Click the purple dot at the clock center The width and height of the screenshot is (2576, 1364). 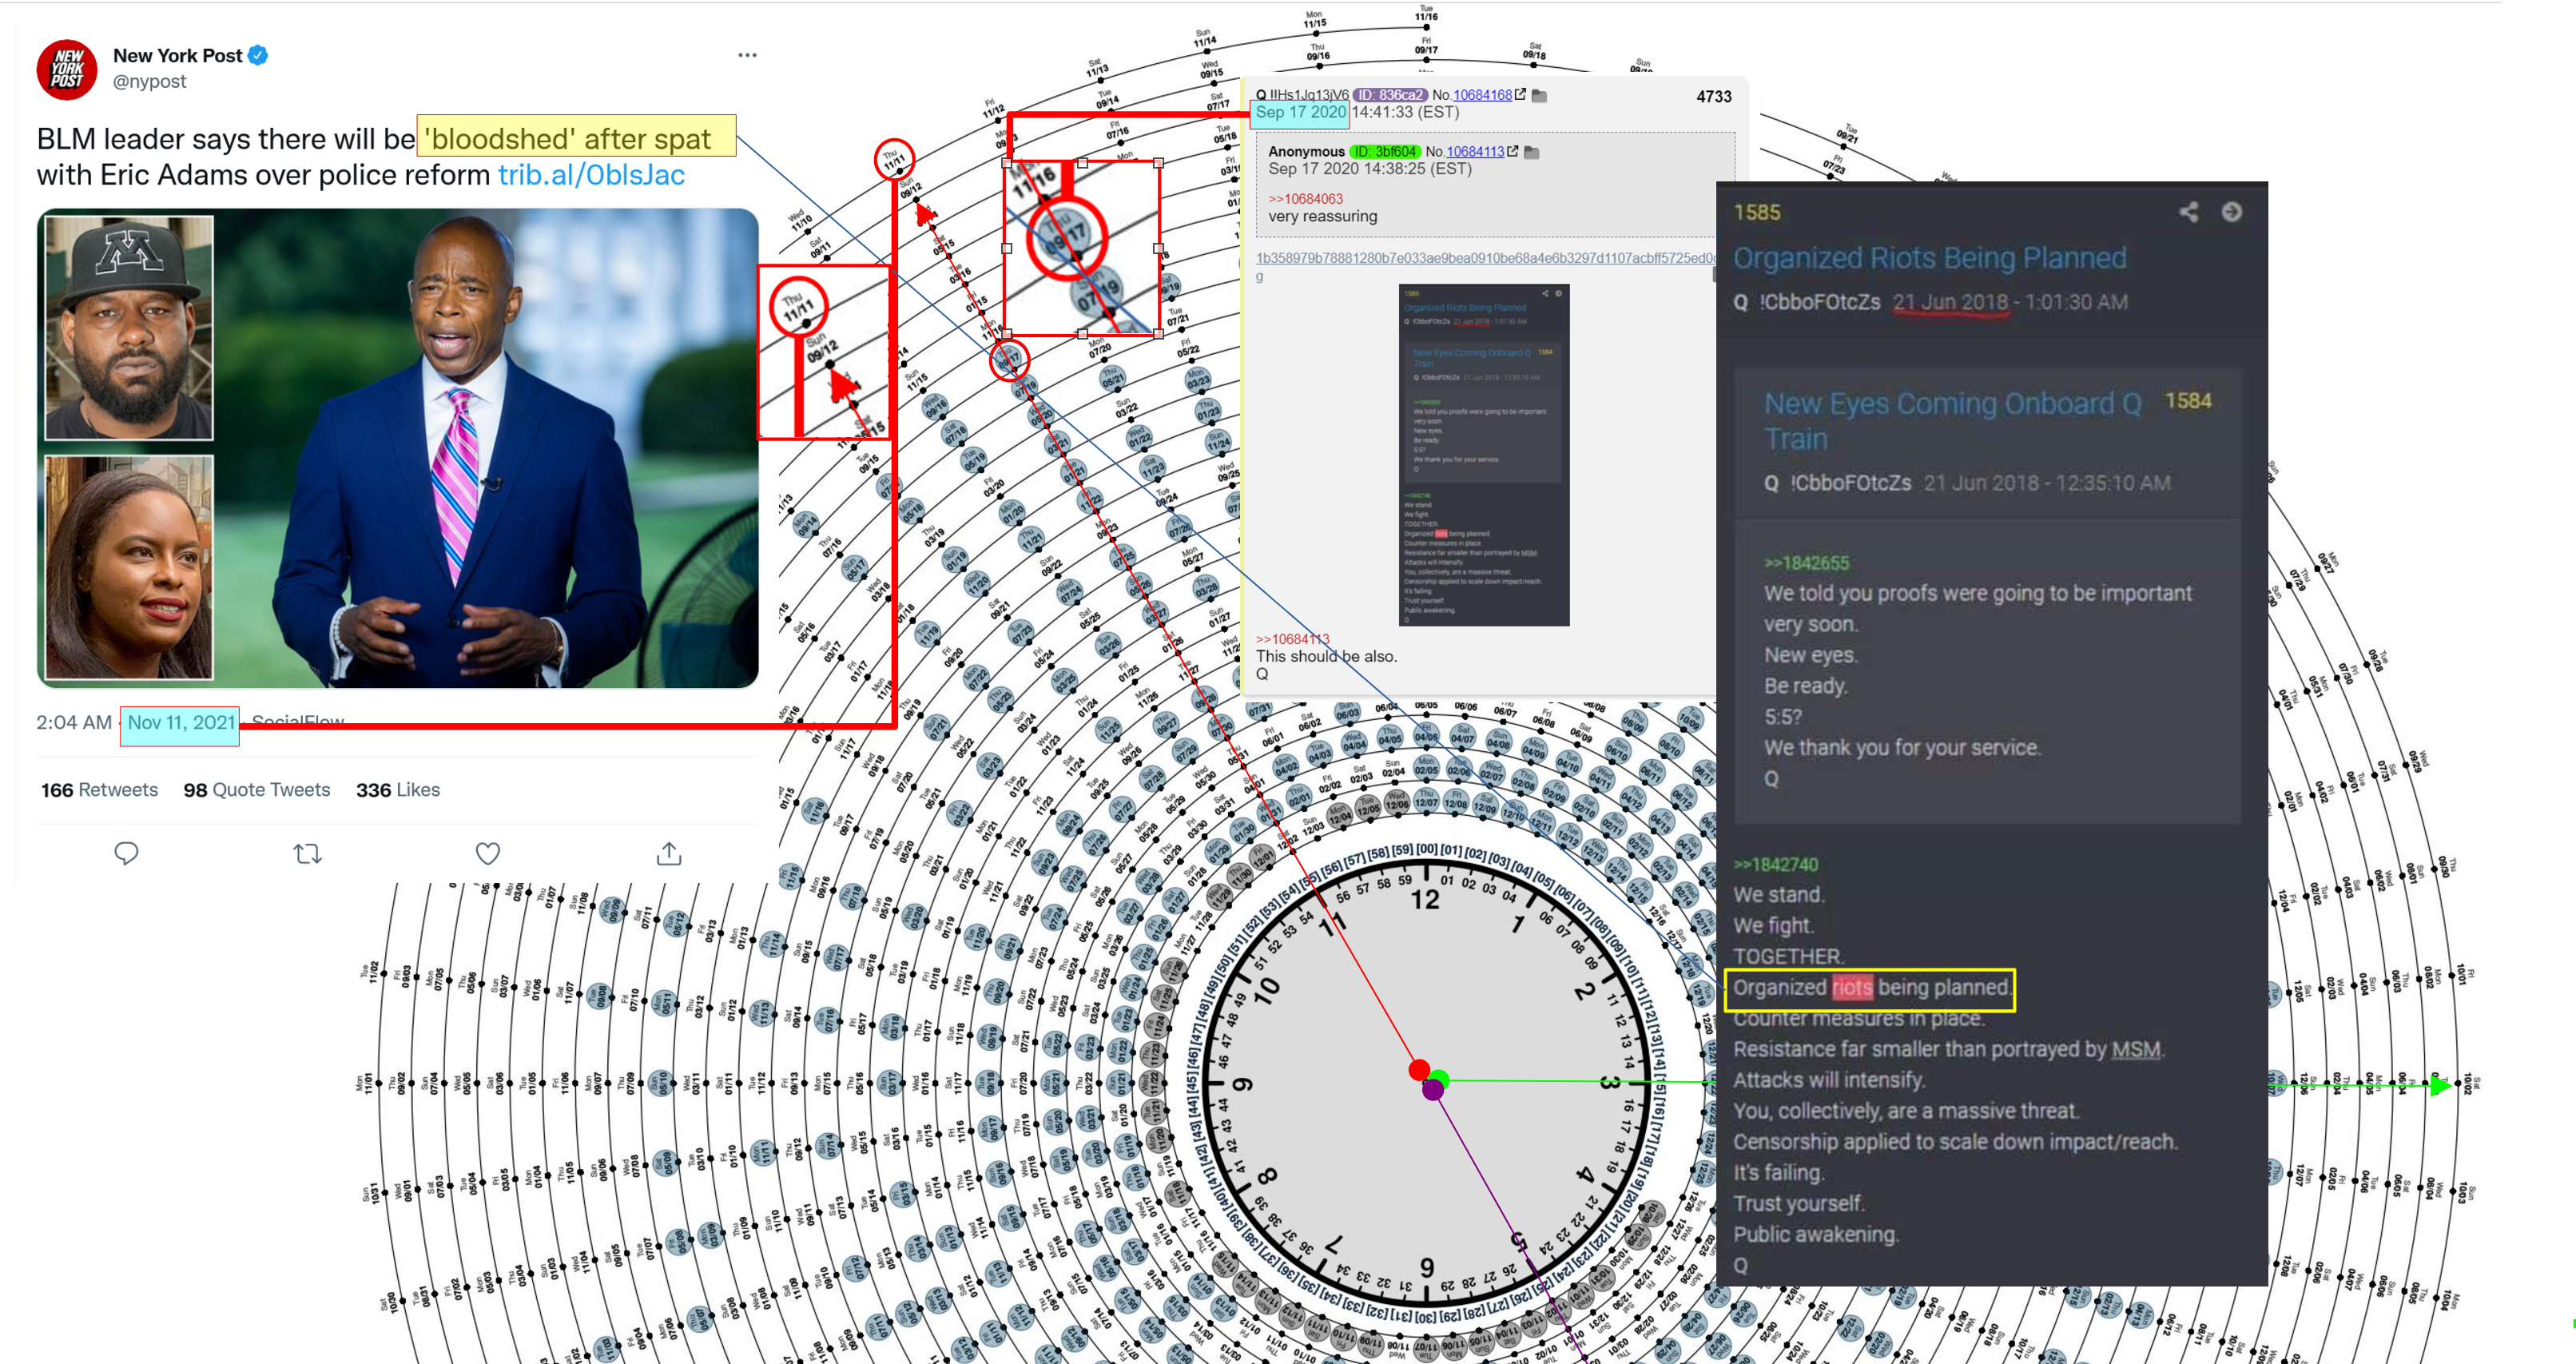point(1433,1090)
